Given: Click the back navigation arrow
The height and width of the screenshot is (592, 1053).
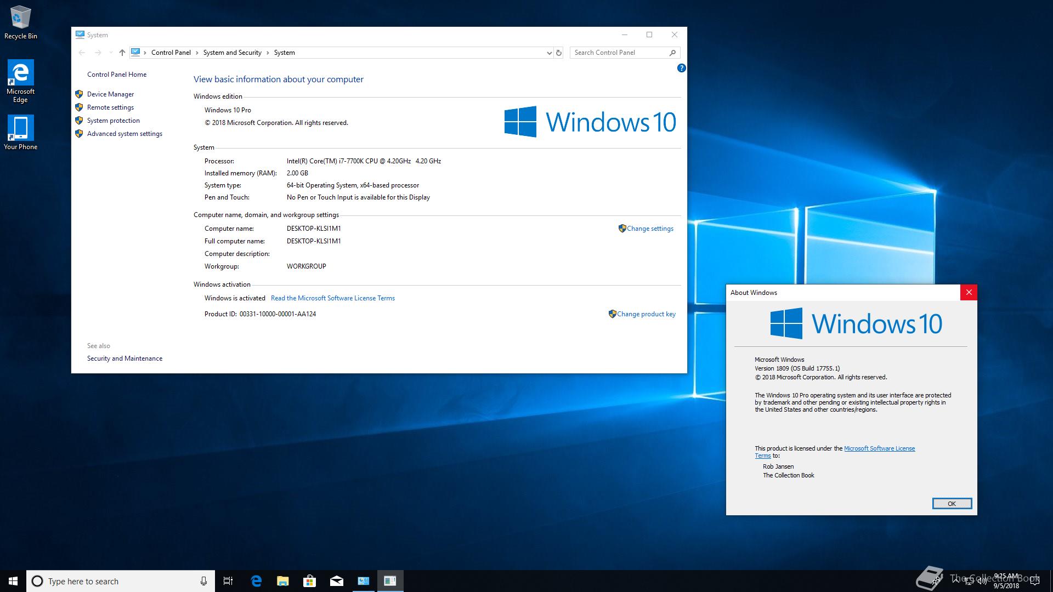Looking at the screenshot, I should tap(82, 53).
